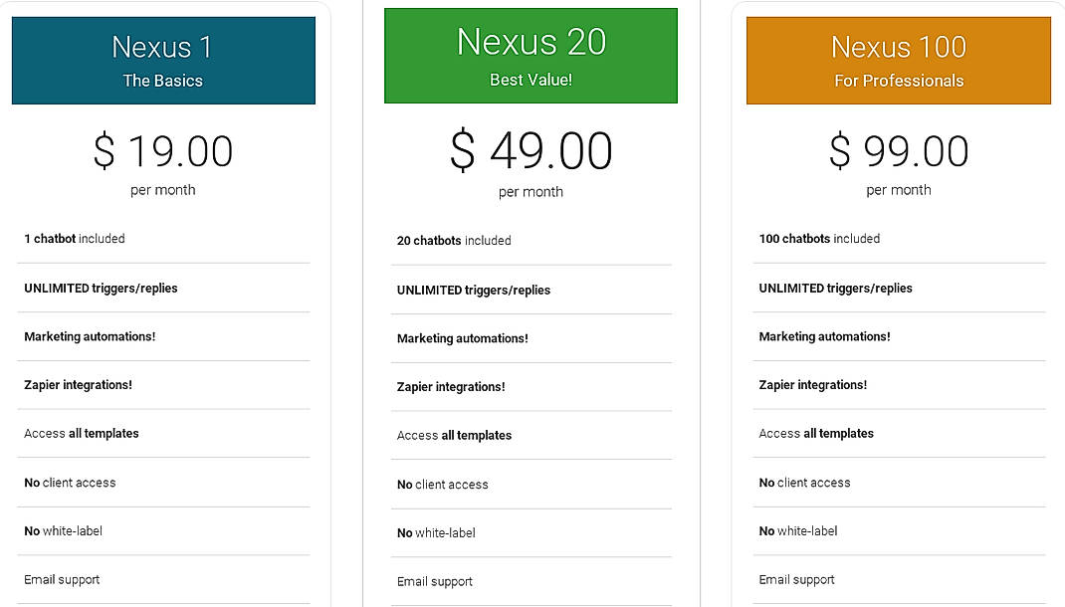Image resolution: width=1065 pixels, height=607 pixels.
Task: Click 'Email support' on Nexus 1
Action: [62, 579]
